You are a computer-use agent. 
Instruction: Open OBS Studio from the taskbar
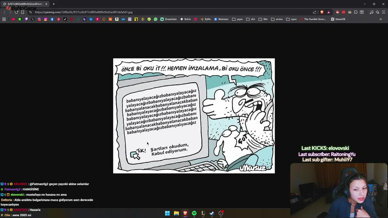tap(221, 213)
